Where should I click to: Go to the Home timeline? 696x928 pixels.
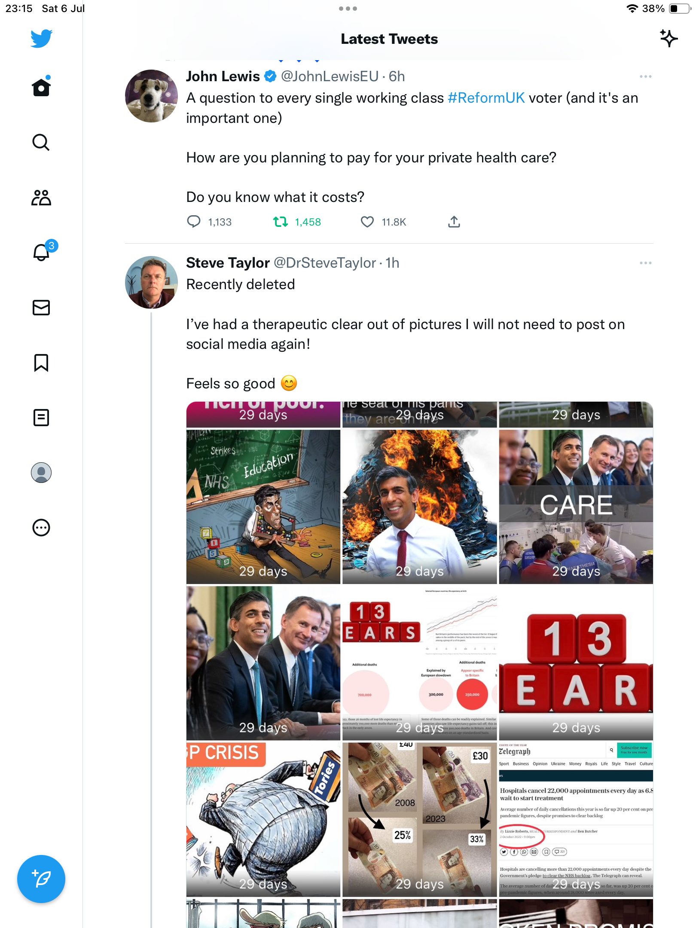click(x=41, y=87)
